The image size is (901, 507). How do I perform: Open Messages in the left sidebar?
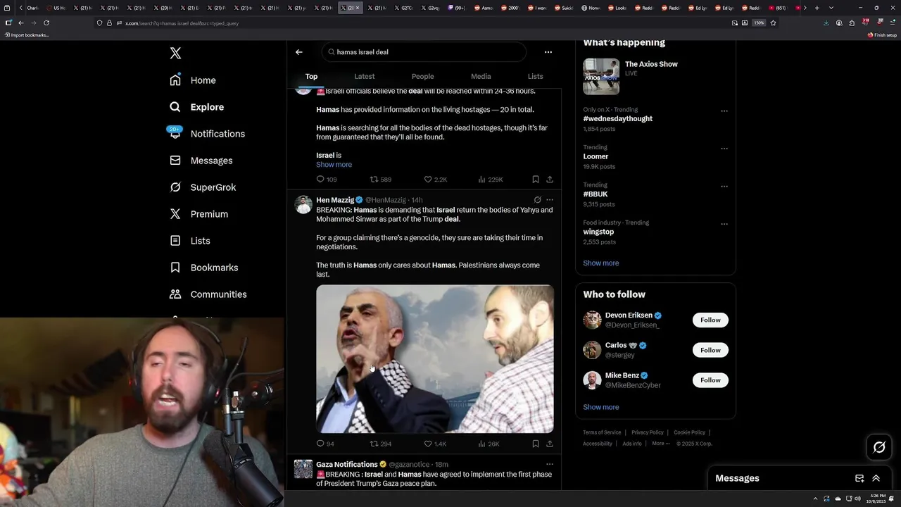click(x=201, y=161)
